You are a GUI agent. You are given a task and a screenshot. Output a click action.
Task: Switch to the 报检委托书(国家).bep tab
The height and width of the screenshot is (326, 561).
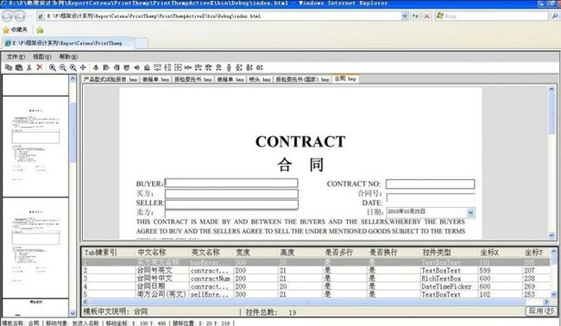click(x=302, y=79)
